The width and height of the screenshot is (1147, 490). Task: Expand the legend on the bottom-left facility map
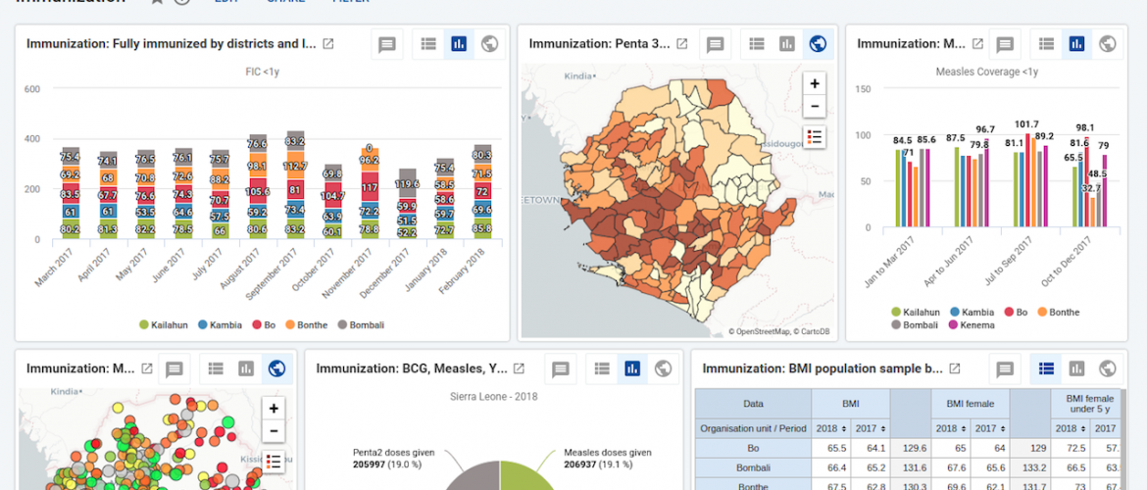[x=274, y=461]
